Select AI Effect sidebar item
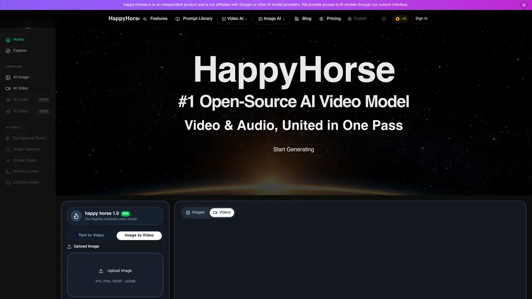 [27, 111]
